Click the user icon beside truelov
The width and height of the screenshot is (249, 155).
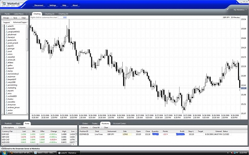(x=6, y=99)
